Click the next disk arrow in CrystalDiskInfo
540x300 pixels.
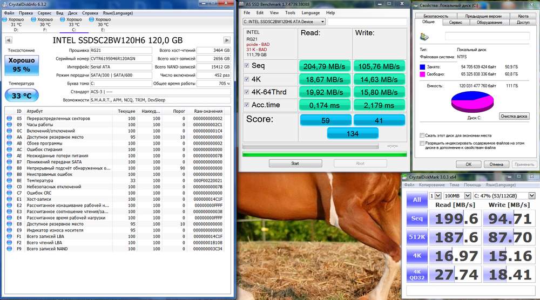point(227,40)
